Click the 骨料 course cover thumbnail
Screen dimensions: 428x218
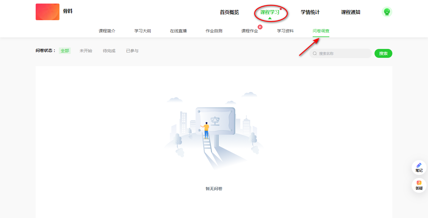(48, 12)
